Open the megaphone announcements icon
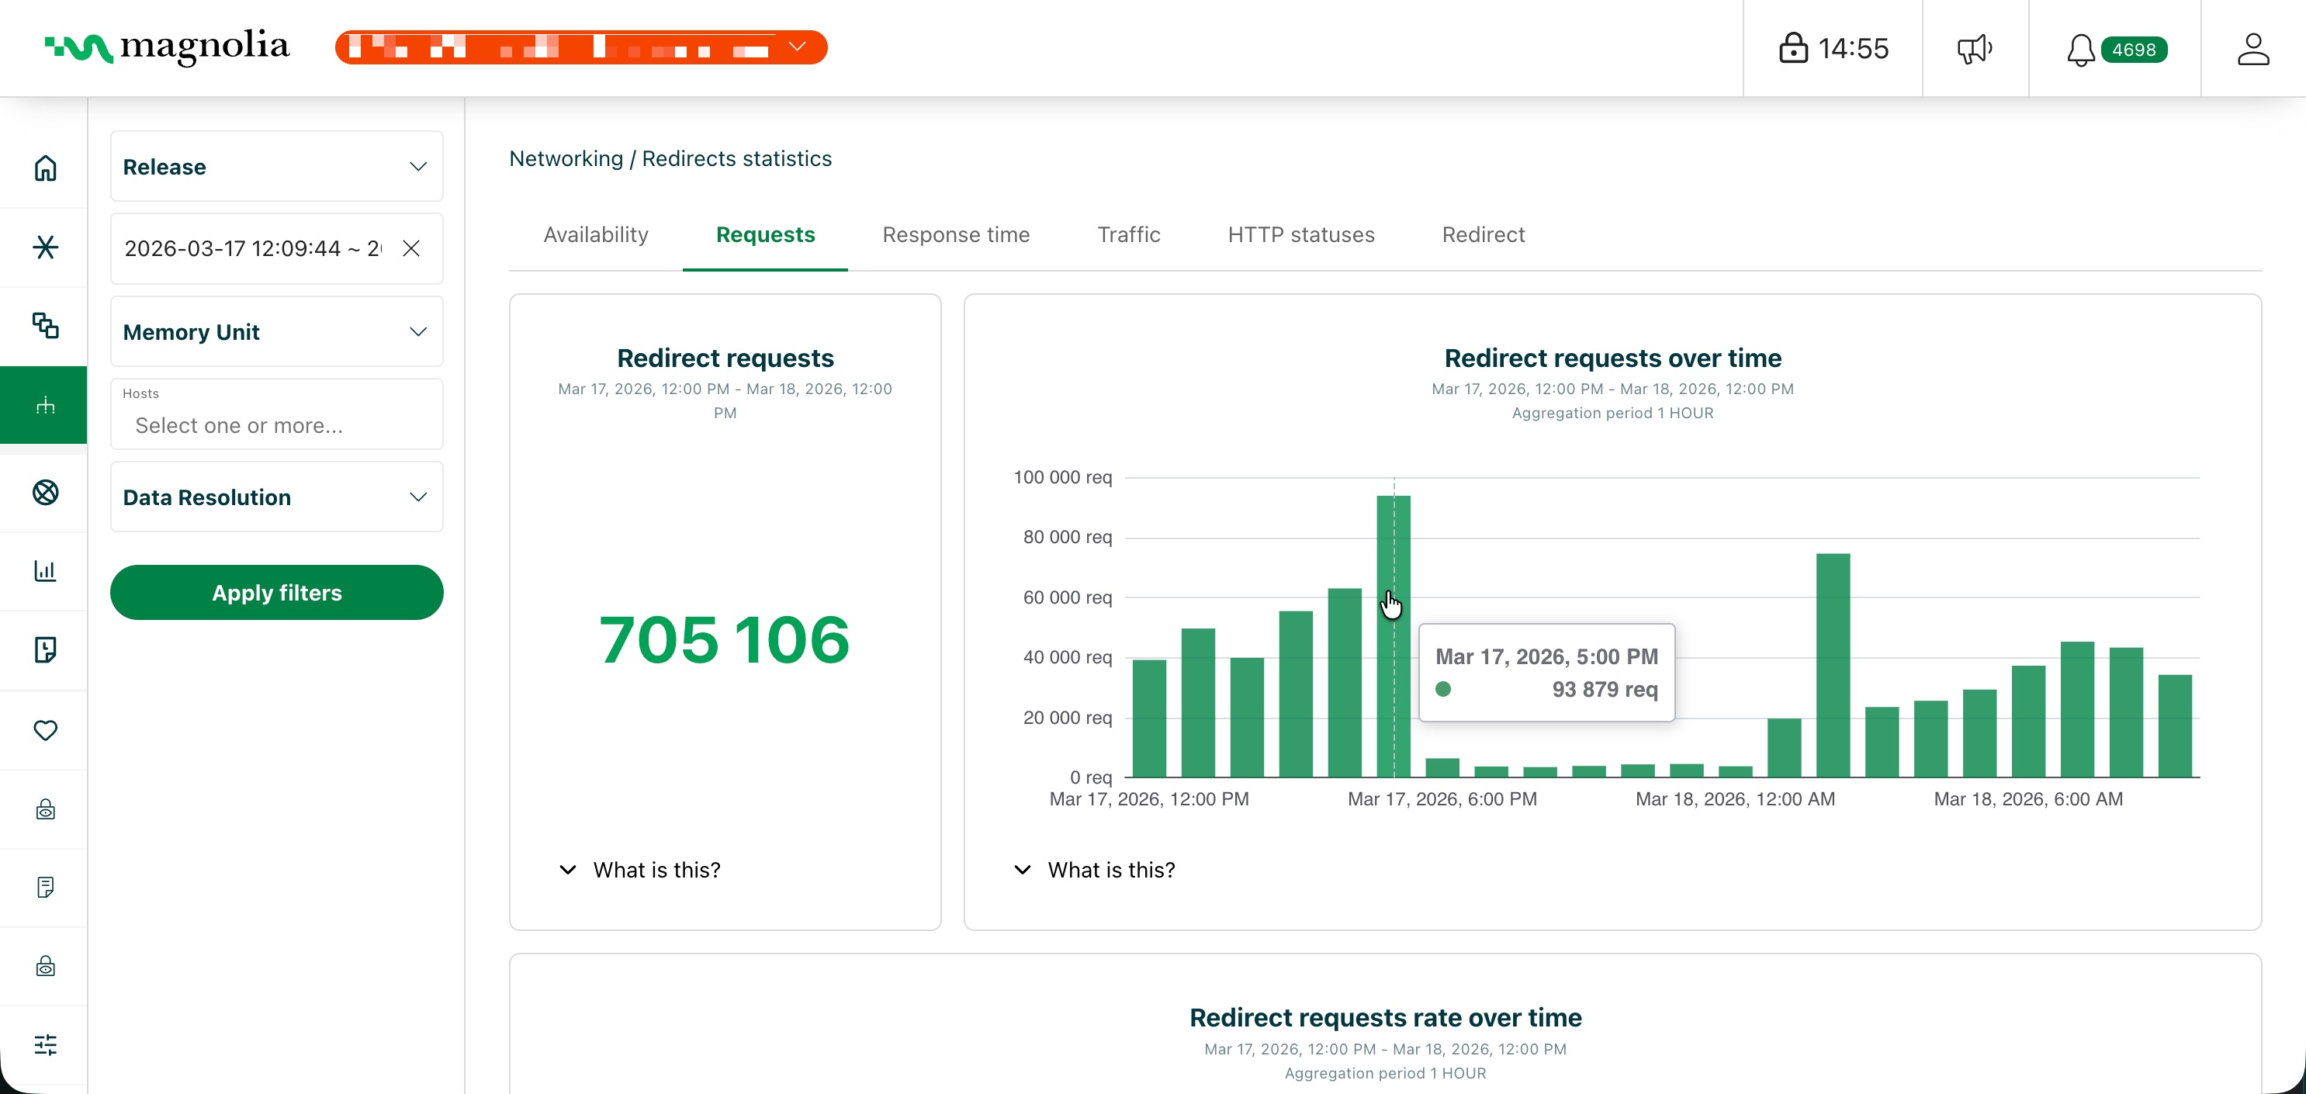The image size is (2306, 1094). click(1974, 48)
